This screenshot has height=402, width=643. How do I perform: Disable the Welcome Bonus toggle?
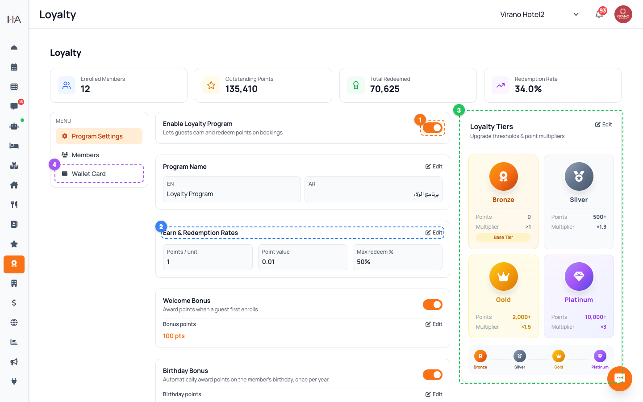point(433,305)
